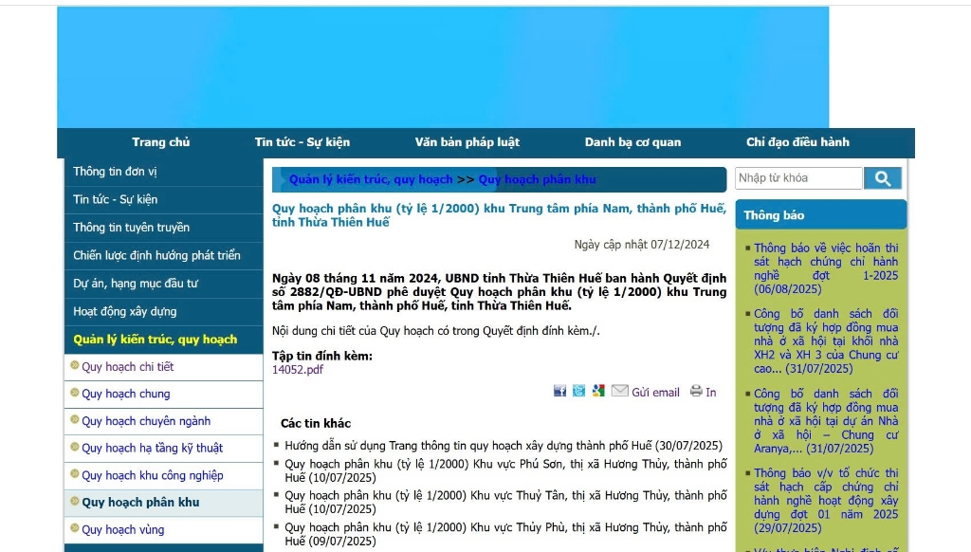Select Thông tin đơn vị in sidebar
Image resolution: width=971 pixels, height=552 pixels.
pos(163,172)
